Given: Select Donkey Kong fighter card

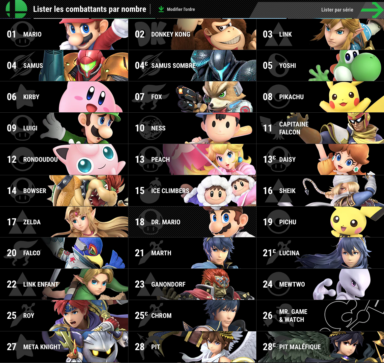Looking at the screenshot, I should (192, 34).
